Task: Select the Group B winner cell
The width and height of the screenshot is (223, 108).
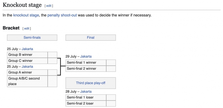Action: coord(27,55)
